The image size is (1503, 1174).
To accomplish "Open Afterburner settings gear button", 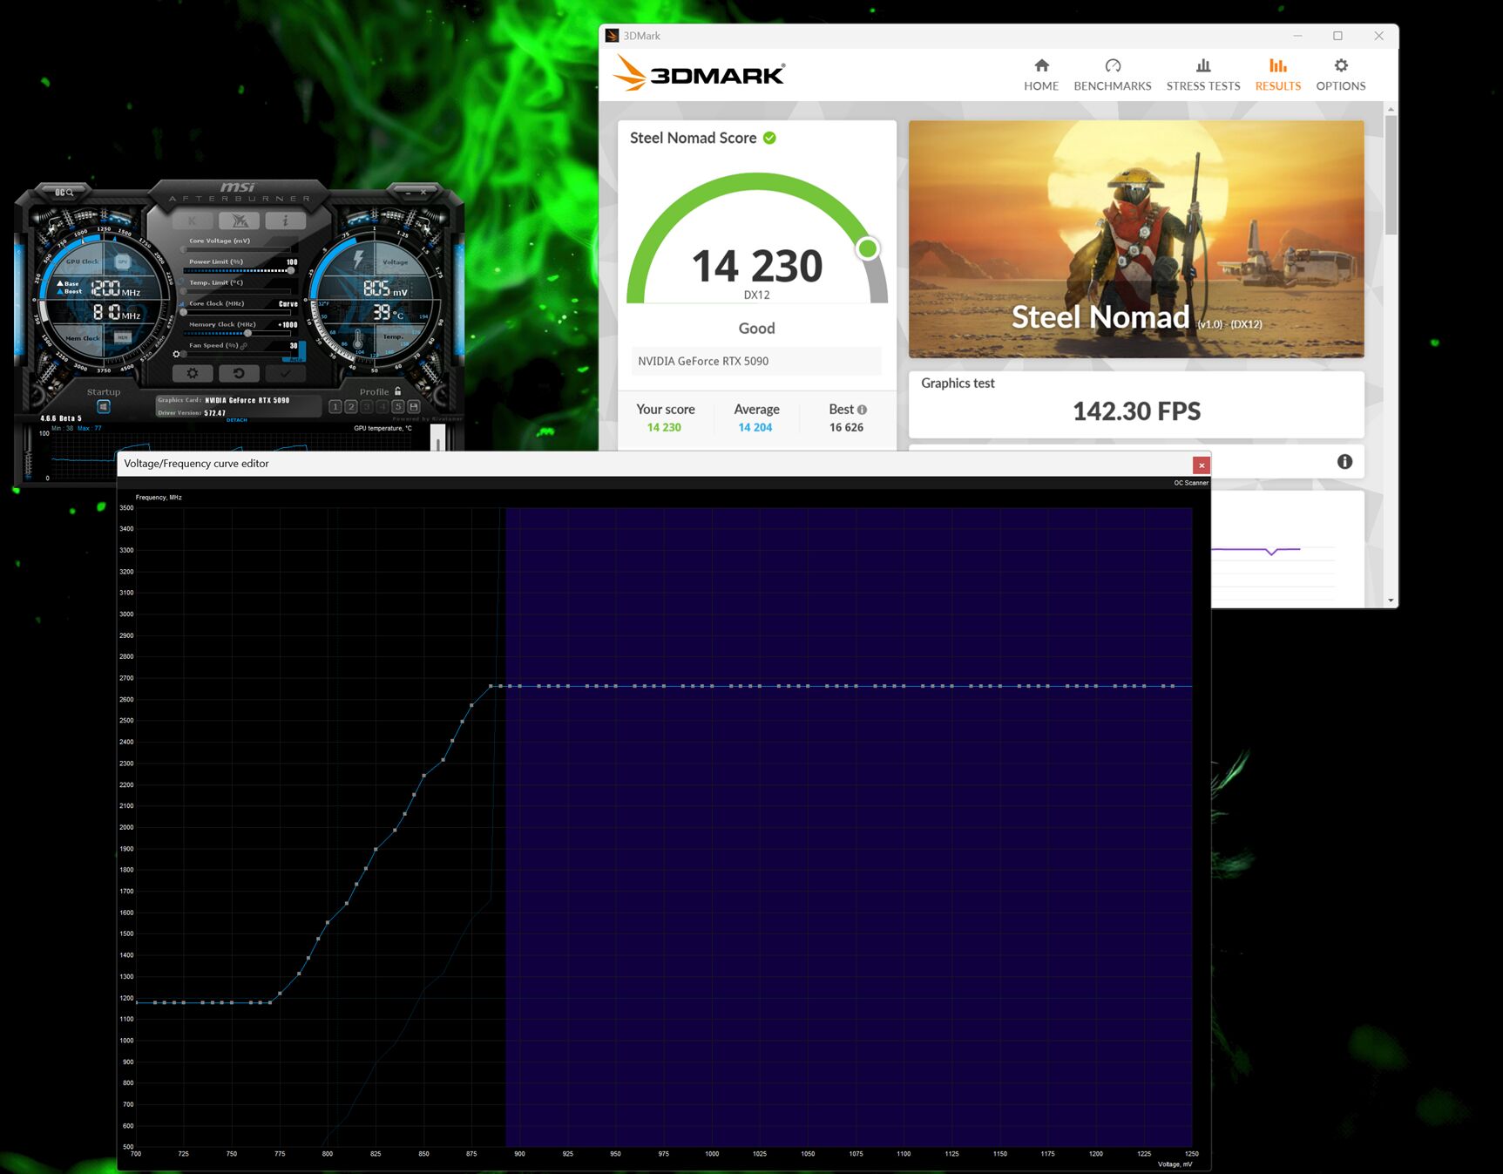I will 193,373.
